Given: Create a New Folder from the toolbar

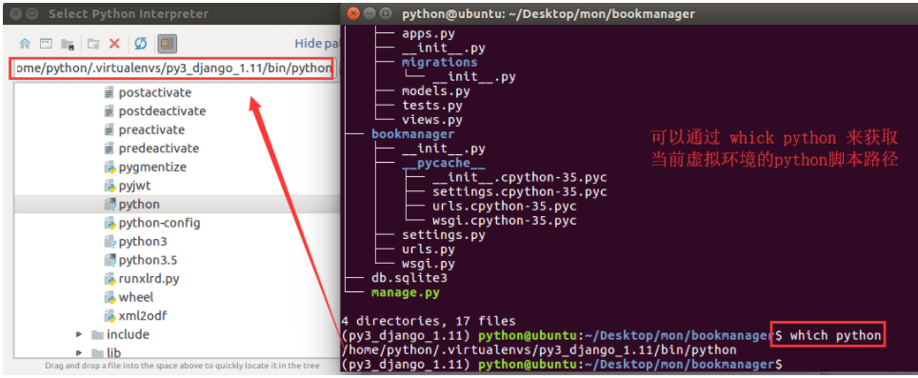Looking at the screenshot, I should pos(93,44).
